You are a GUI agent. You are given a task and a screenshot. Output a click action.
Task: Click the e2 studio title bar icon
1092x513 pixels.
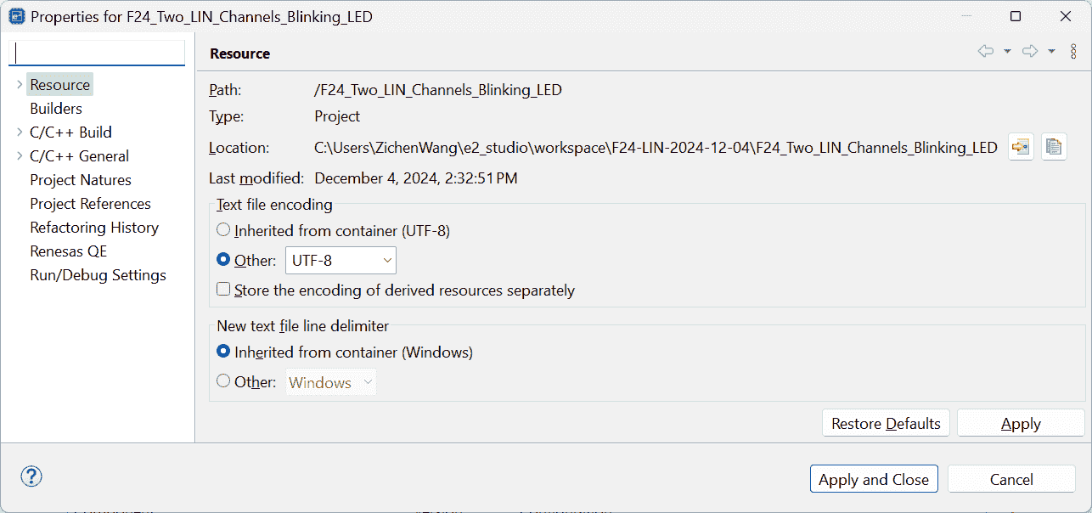16,16
